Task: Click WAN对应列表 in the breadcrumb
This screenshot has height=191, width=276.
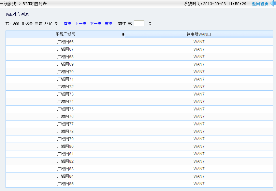Action: 35,4
